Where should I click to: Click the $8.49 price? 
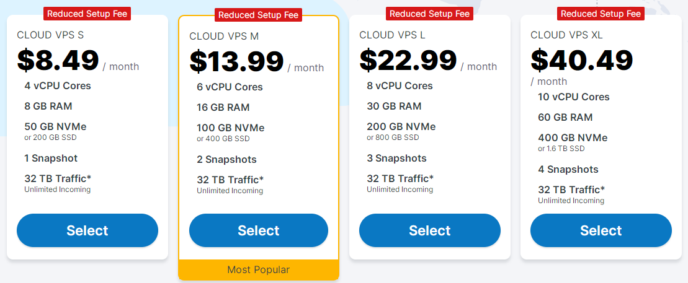58,60
